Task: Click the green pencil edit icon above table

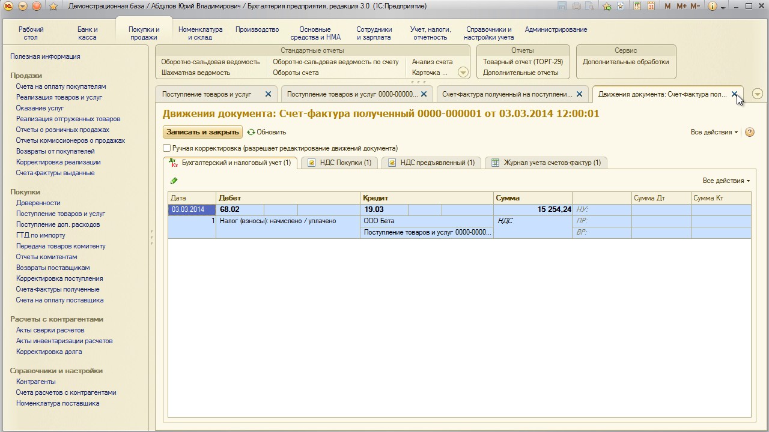Action: coord(174,181)
